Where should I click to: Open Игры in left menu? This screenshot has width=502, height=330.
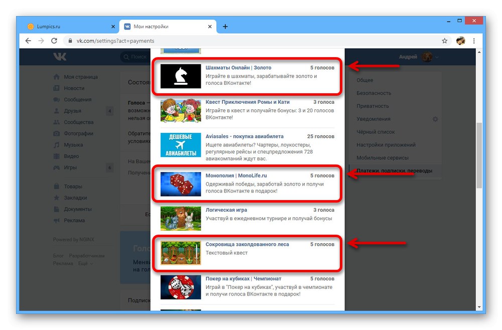click(x=70, y=167)
